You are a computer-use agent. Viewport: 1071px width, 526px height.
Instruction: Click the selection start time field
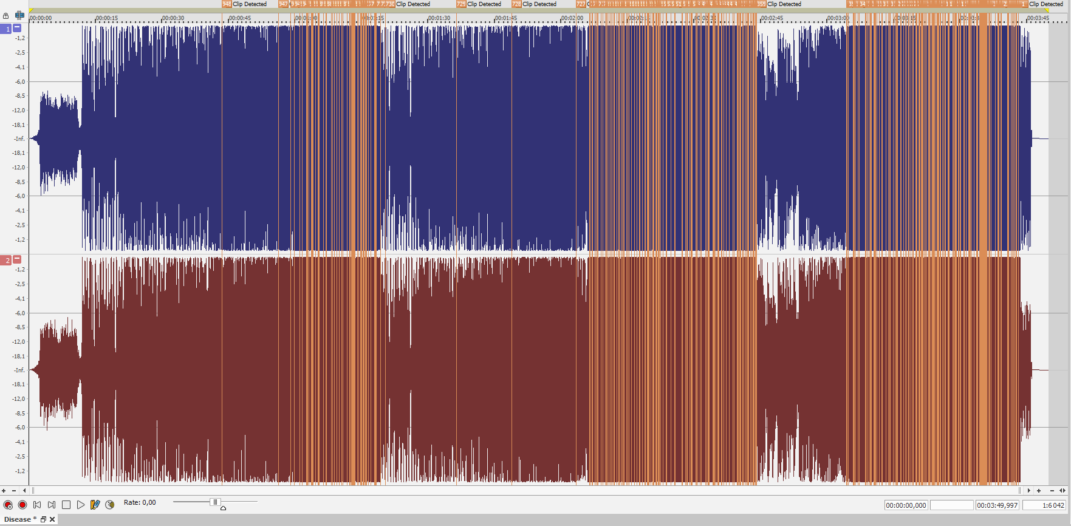[906, 505]
